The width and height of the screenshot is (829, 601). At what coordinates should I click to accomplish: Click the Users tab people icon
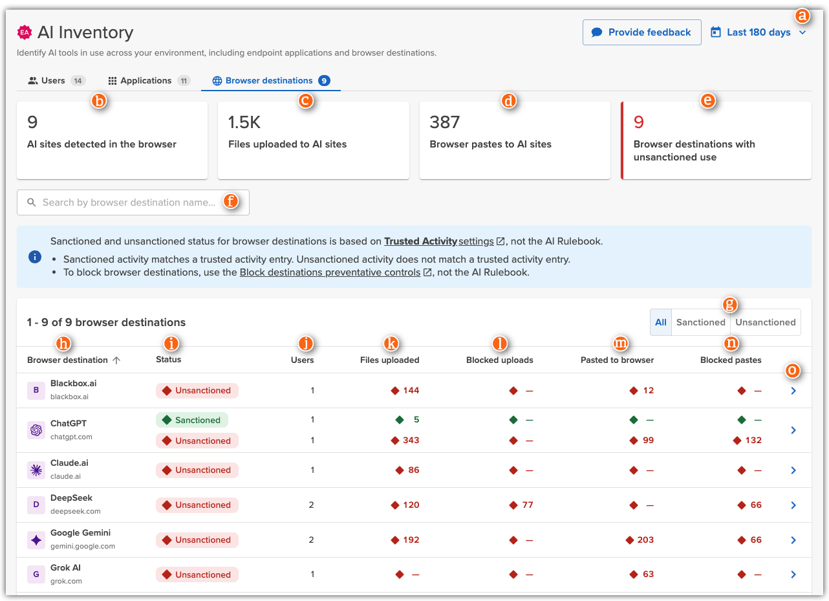(x=33, y=81)
